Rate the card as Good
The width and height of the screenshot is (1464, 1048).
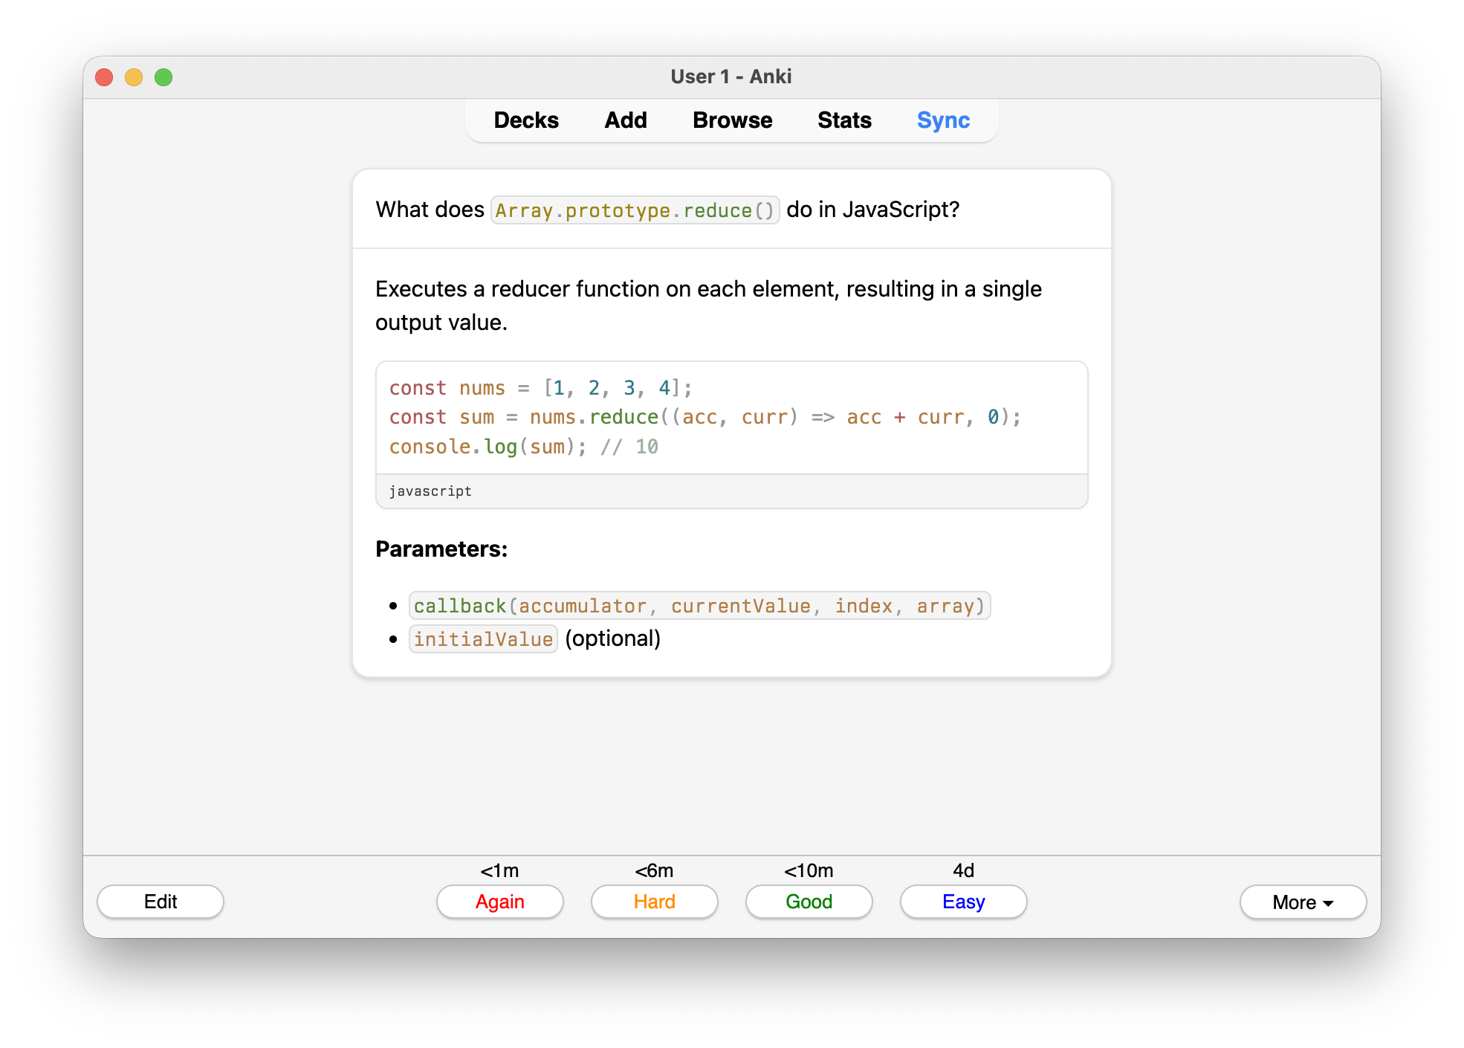(x=809, y=902)
